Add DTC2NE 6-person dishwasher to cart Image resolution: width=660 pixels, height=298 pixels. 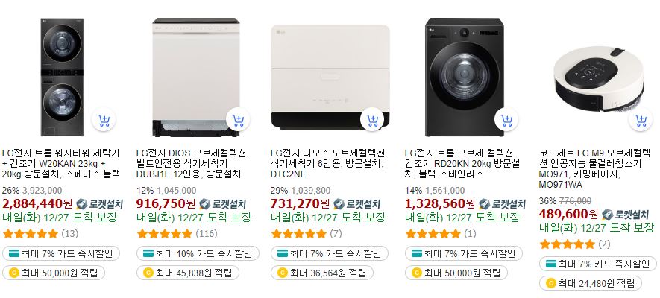[x=372, y=120]
